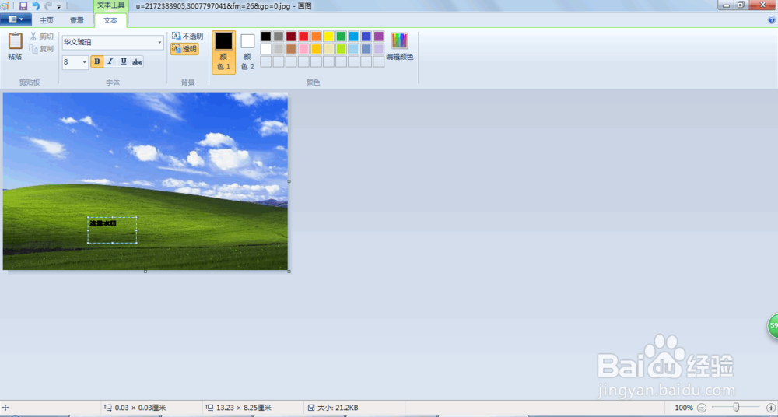Pick the indigo color swatch
This screenshot has height=417, width=778.
click(366, 37)
